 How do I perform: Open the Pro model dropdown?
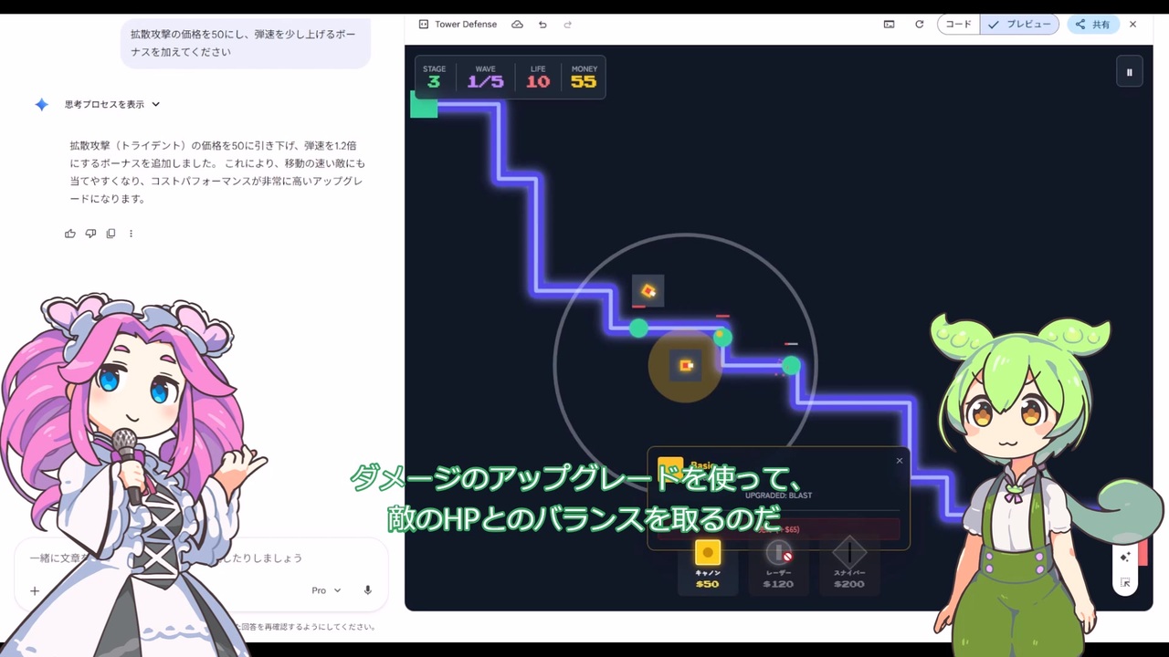coord(326,590)
